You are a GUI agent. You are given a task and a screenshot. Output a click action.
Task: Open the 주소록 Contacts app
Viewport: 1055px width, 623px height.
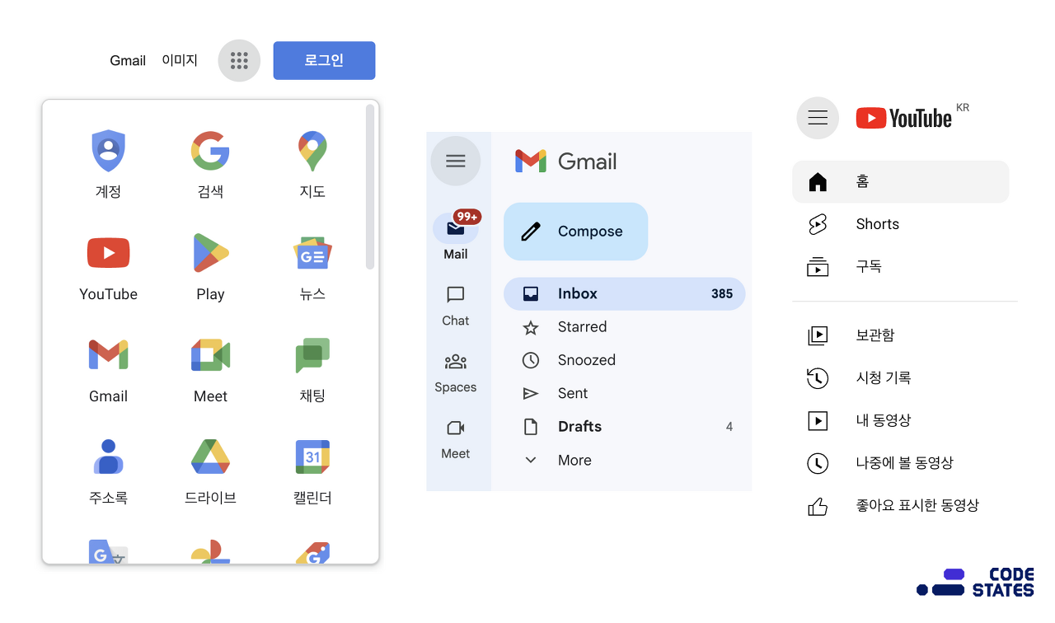point(108,471)
